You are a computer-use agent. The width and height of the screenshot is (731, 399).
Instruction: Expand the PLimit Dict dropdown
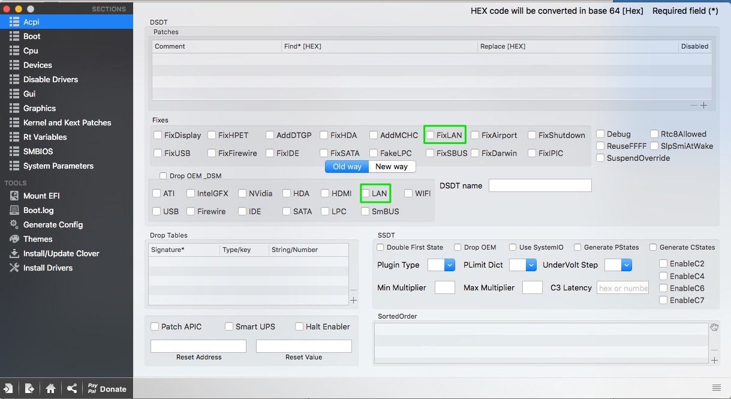(522, 265)
